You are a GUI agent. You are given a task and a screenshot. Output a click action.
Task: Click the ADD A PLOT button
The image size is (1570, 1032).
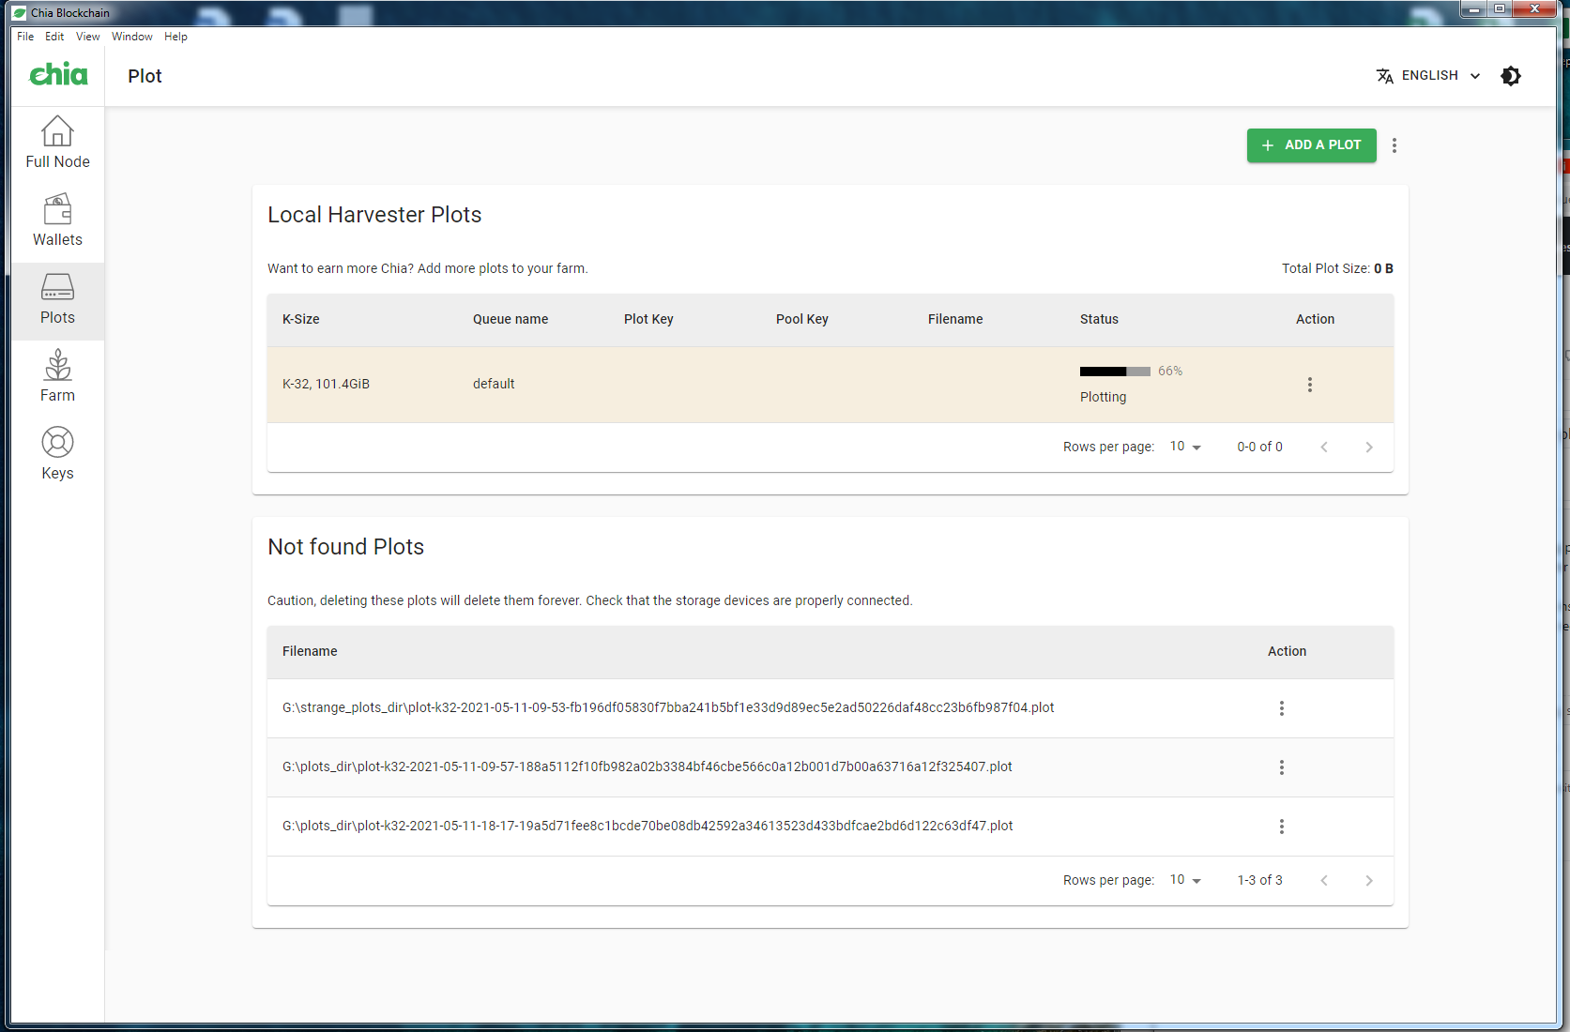tap(1311, 145)
